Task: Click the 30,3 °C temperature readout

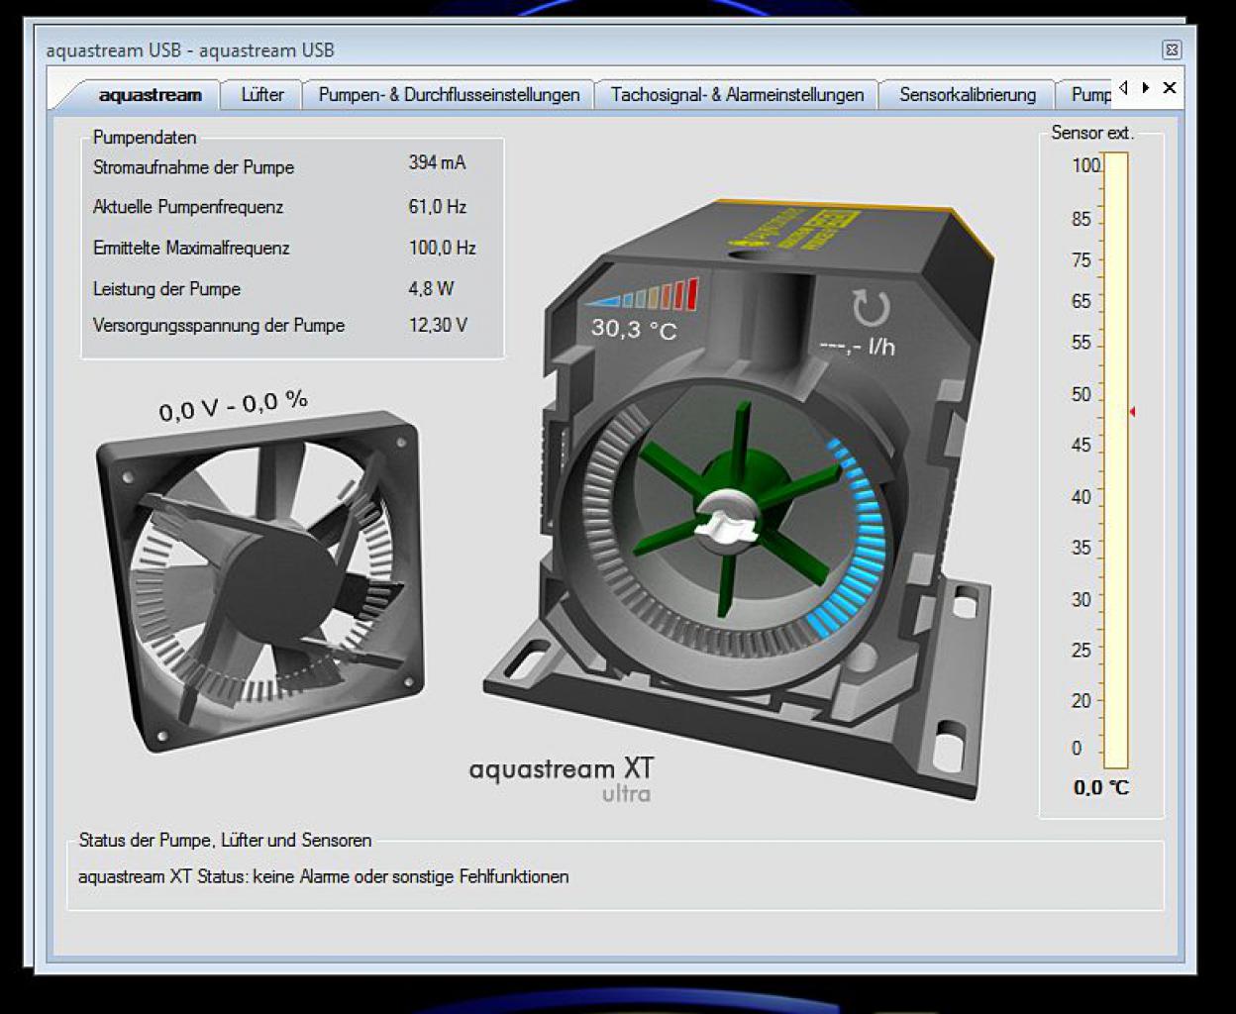Action: pos(634,329)
